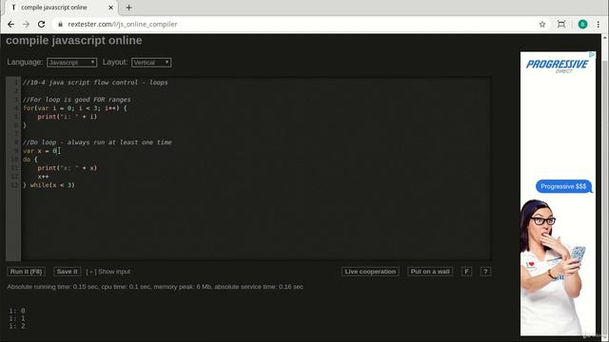The width and height of the screenshot is (609, 342).
Task: Select the compile javascript online tab
Action: pyautogui.click(x=59, y=8)
